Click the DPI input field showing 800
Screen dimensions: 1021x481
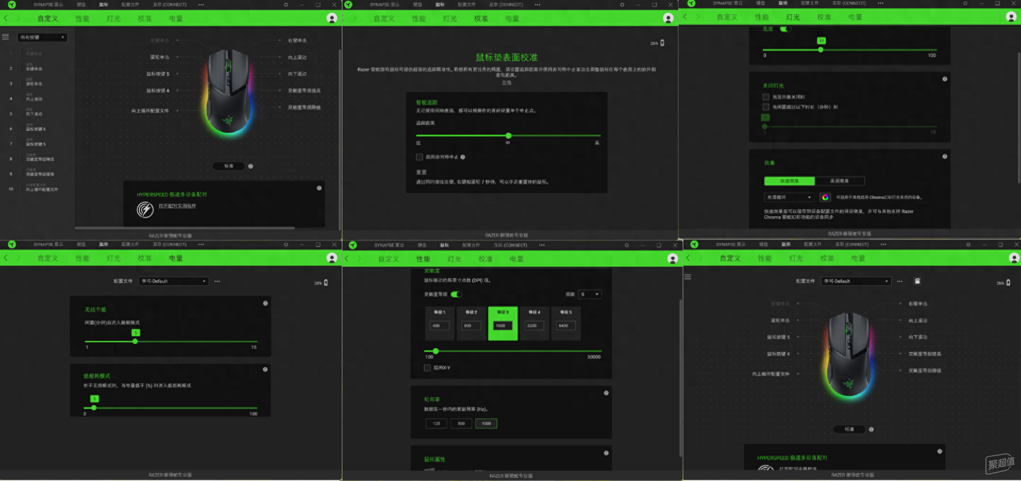[471, 326]
